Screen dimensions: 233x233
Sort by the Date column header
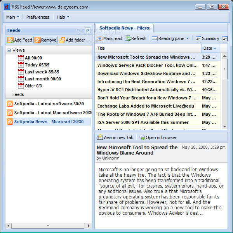pos(210,48)
